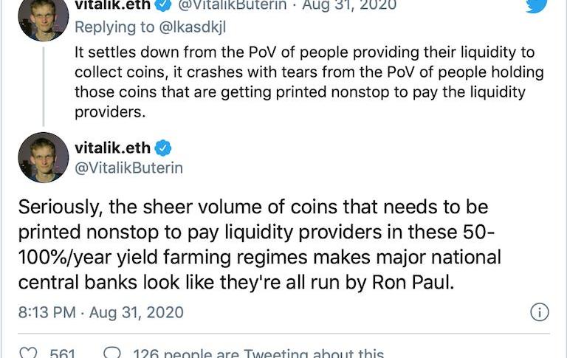Like the tweet with heart icon
This screenshot has height=358, width=567.
point(28,353)
